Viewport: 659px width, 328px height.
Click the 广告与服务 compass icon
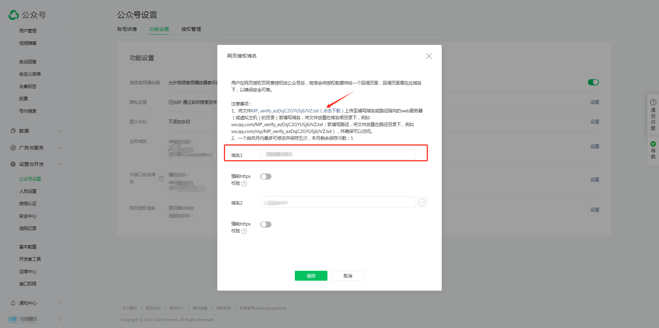pyautogui.click(x=13, y=148)
